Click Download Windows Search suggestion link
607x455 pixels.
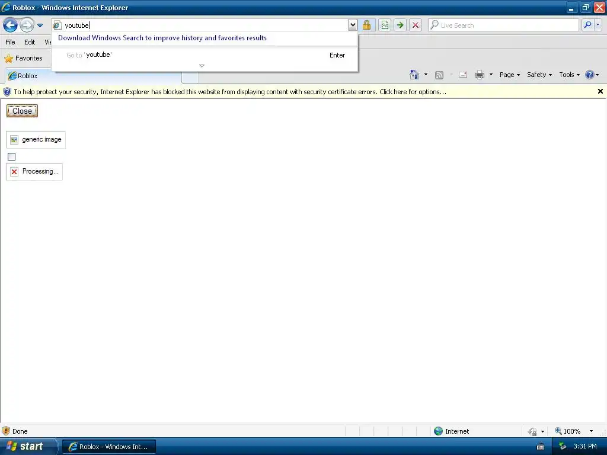162,38
